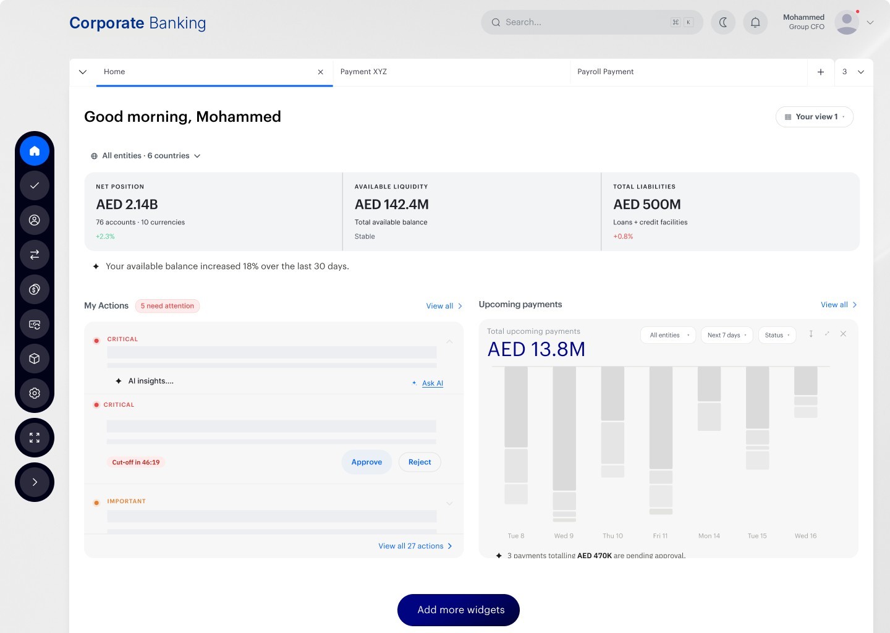Click the 5 need attention badge
The height and width of the screenshot is (633, 890).
click(x=167, y=306)
